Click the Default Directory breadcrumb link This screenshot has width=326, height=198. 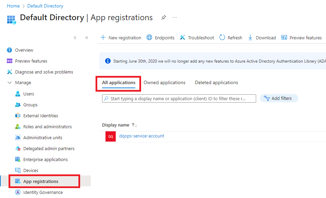(45, 6)
